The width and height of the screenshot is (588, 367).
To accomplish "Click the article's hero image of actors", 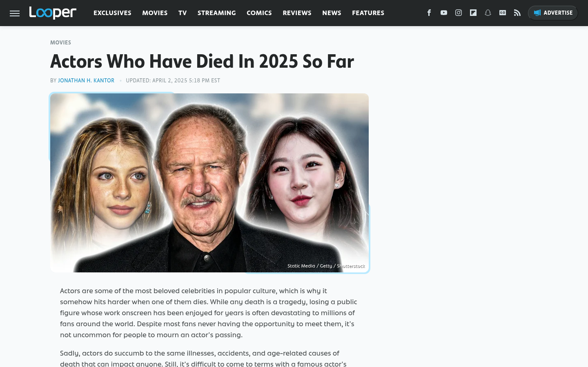I will point(209,183).
